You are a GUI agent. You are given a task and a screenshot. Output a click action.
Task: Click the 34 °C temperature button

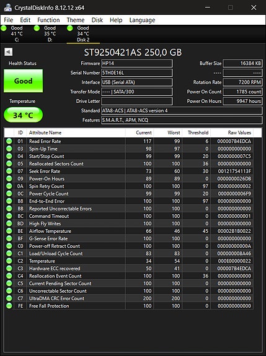point(23,115)
